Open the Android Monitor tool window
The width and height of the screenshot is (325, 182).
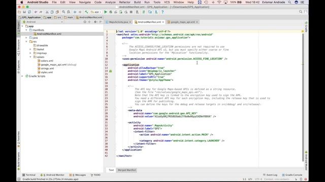(52, 175)
